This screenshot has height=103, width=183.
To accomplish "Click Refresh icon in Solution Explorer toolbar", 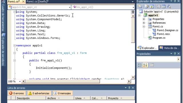I will click(x=152, y=6).
